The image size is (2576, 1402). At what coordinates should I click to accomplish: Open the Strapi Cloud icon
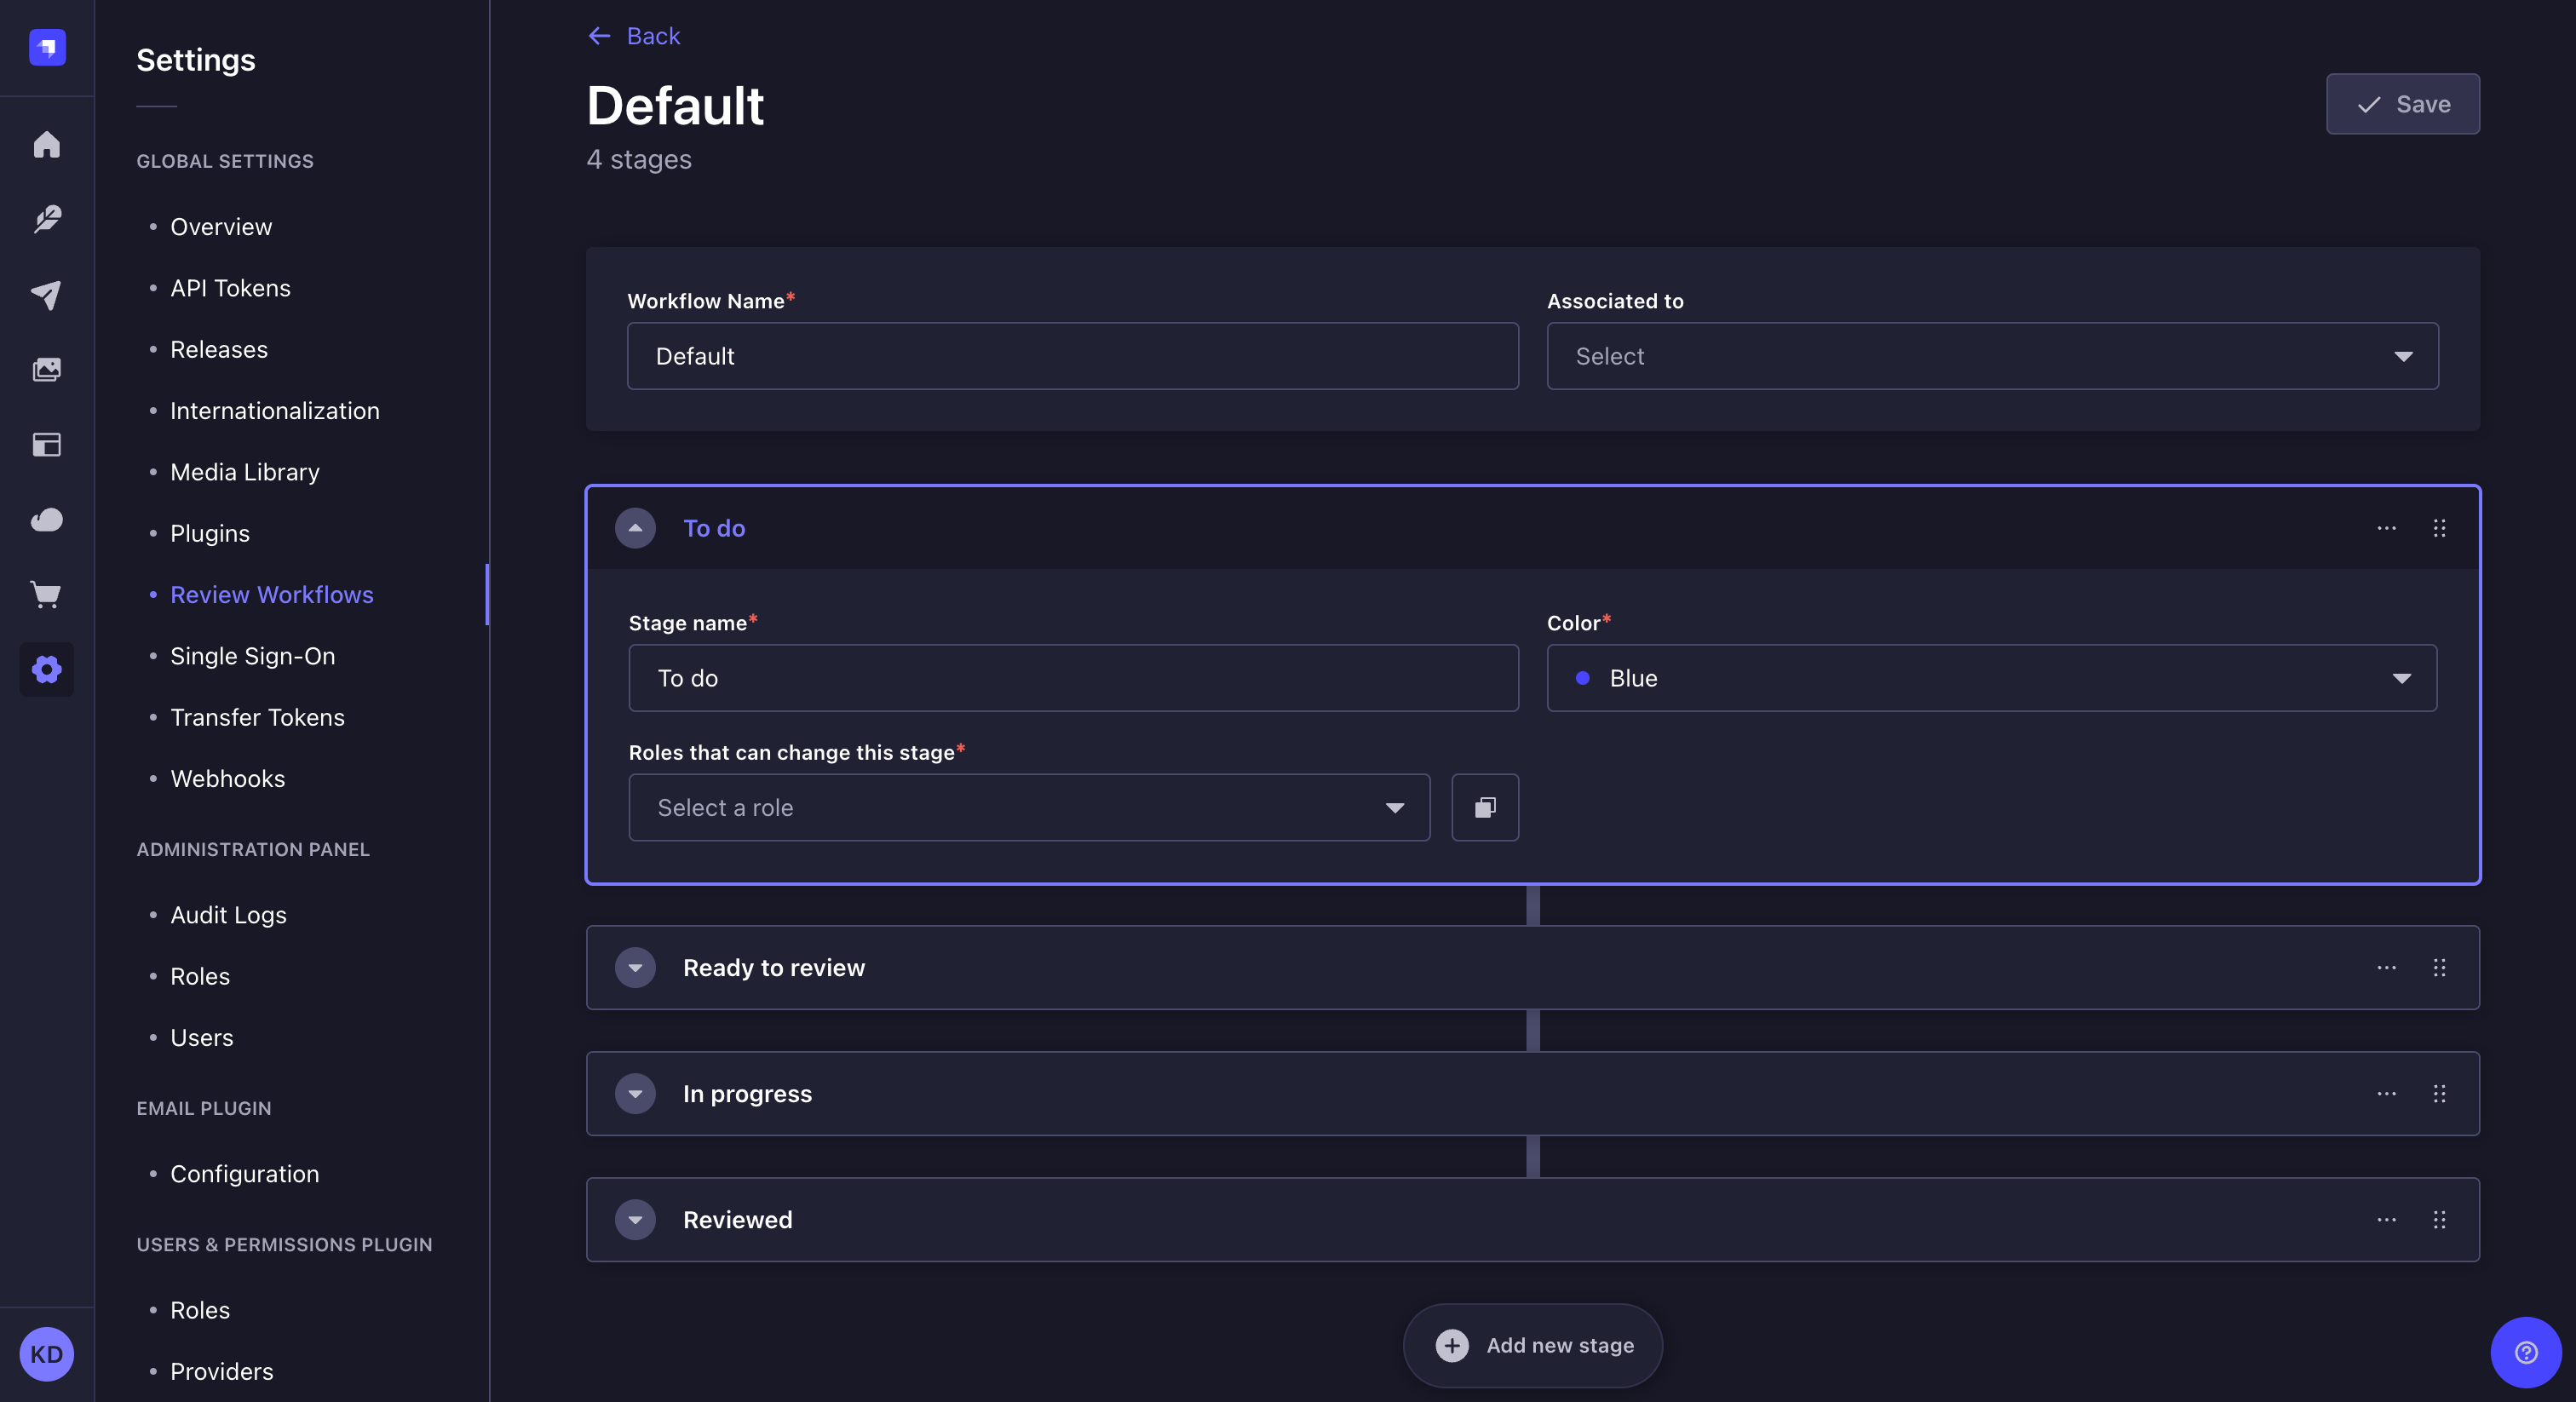(x=47, y=520)
